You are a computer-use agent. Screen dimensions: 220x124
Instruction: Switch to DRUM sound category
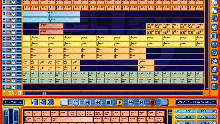coord(185,117)
